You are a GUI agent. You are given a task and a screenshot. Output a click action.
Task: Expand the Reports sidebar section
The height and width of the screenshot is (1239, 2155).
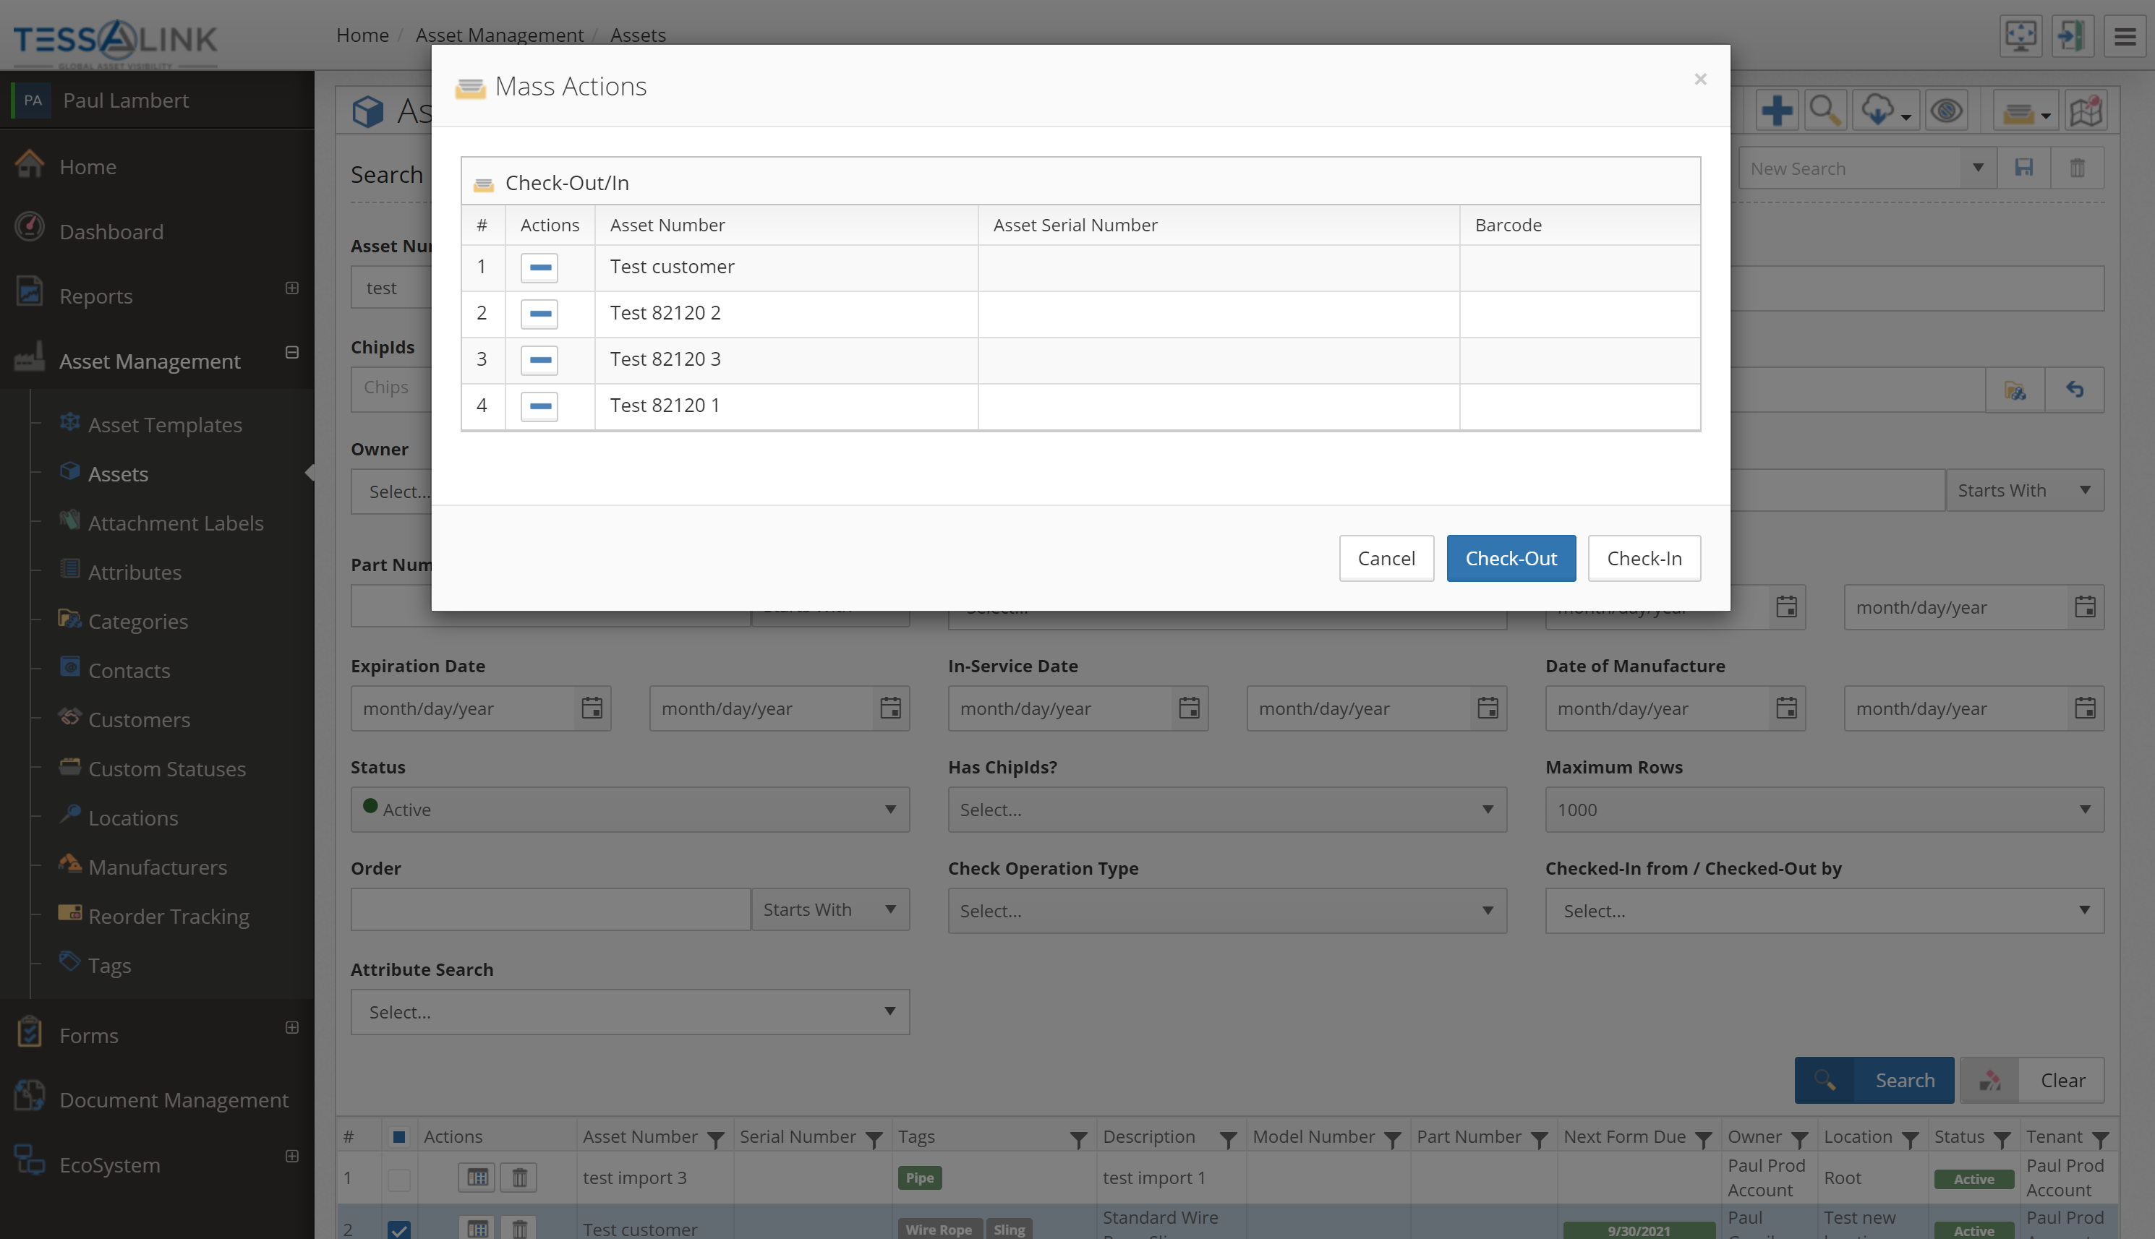[292, 288]
